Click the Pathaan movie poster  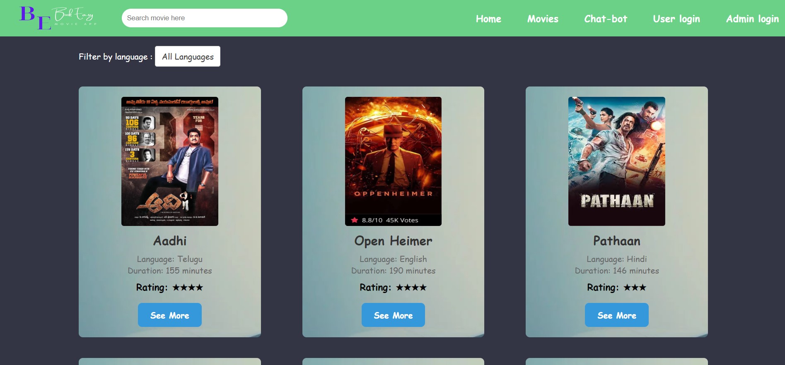coord(617,161)
